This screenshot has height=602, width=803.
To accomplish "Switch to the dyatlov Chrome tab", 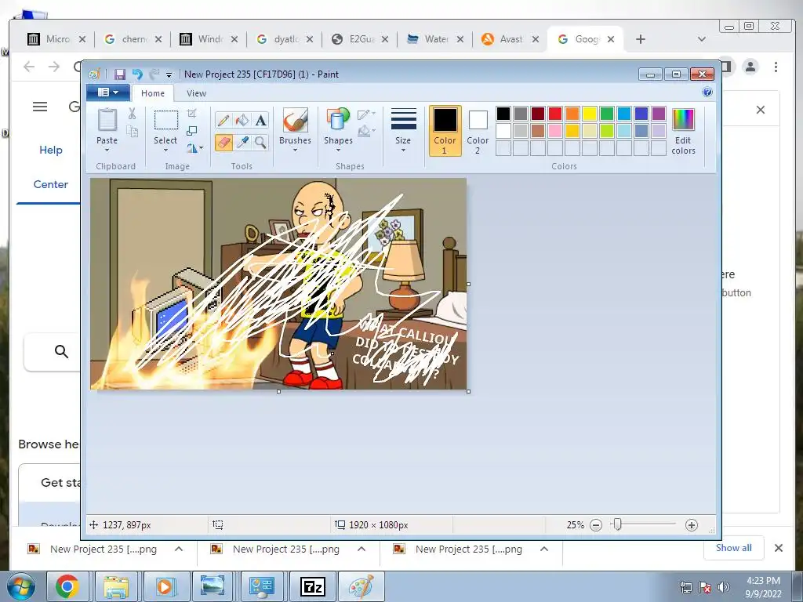I will coord(285,39).
